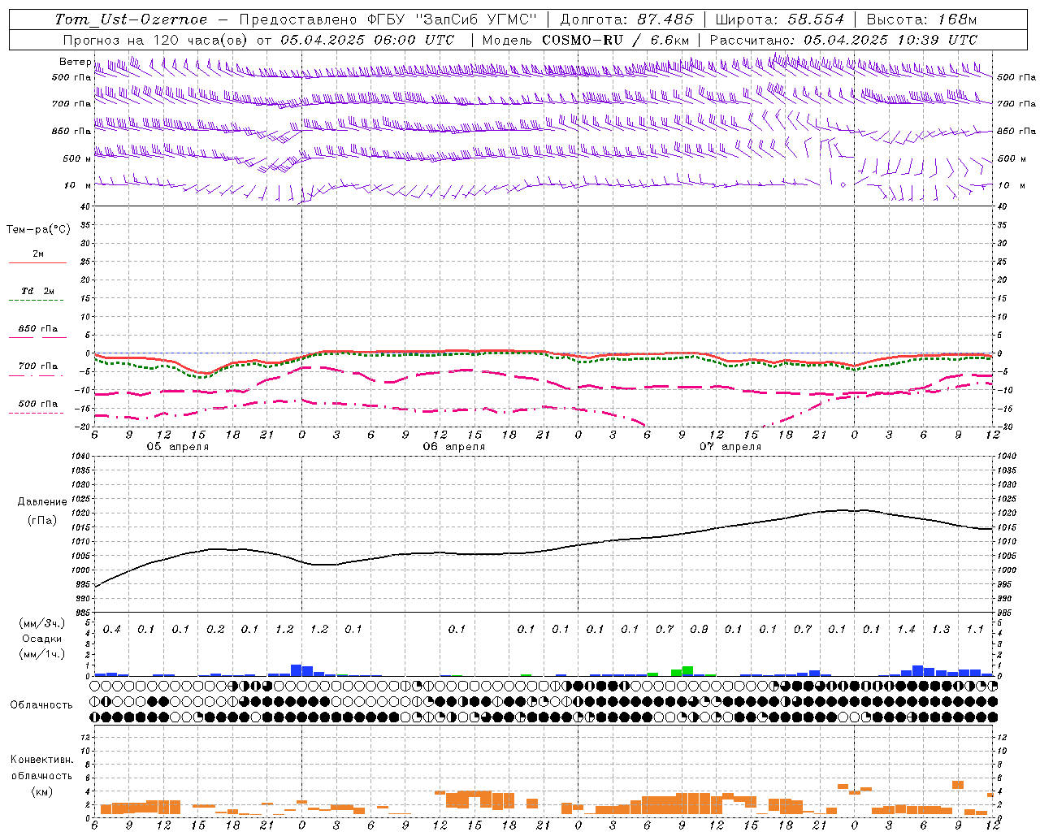Click the "06 апреля" date label

453,447
